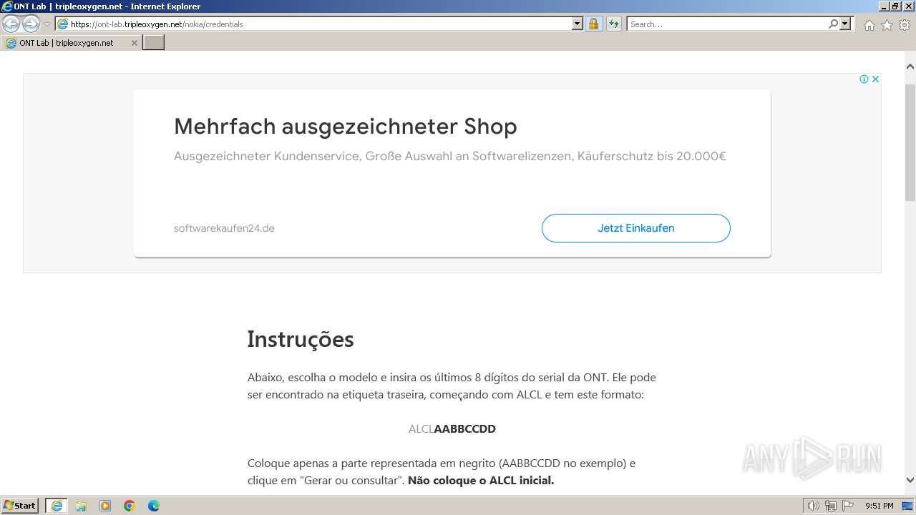The height and width of the screenshot is (515, 916).
Task: Open the network tray icon
Action: pos(831,506)
